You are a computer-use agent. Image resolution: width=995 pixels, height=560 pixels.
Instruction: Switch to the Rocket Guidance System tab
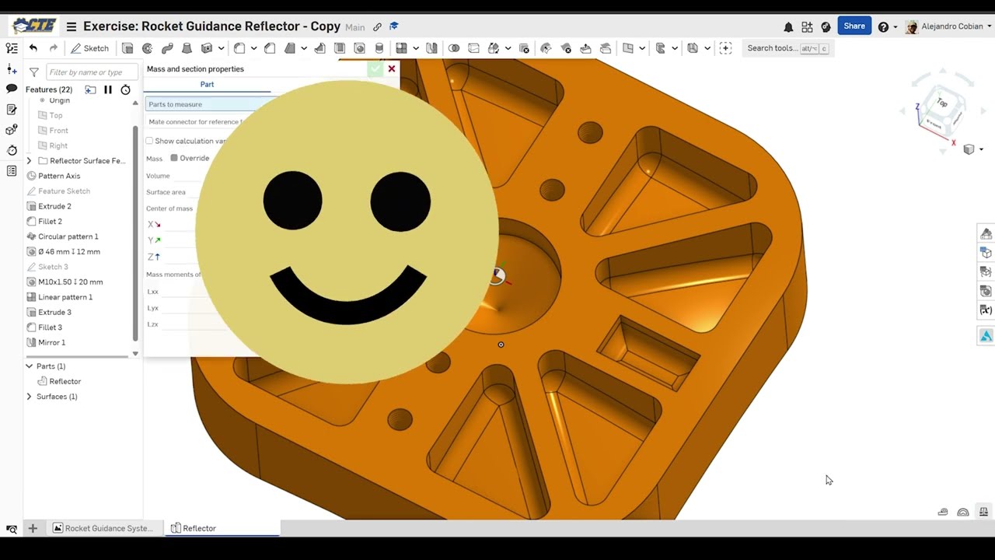pos(103,528)
